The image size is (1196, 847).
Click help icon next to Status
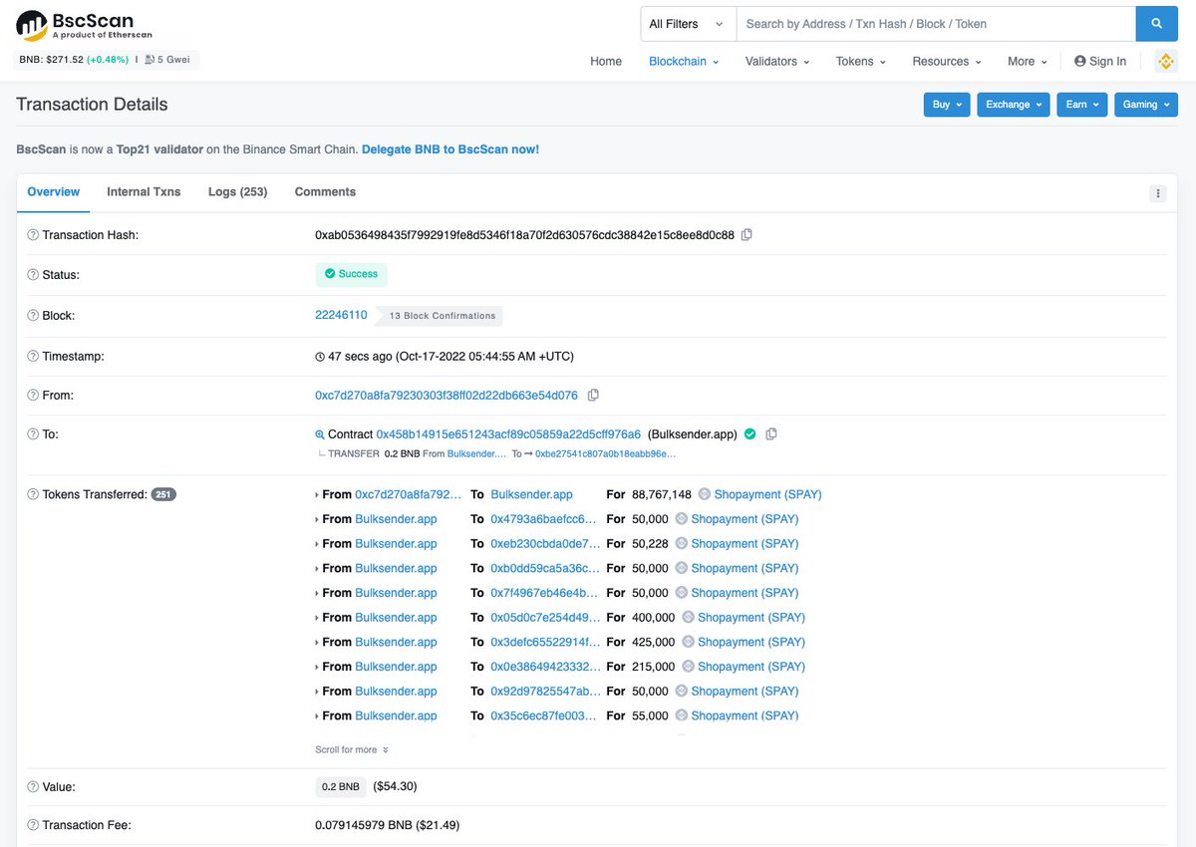point(33,275)
